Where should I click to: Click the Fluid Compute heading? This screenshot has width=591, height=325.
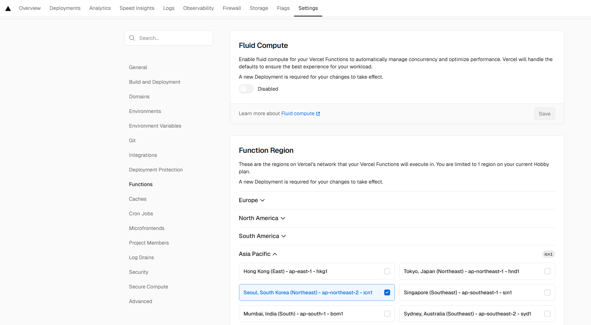pos(263,45)
